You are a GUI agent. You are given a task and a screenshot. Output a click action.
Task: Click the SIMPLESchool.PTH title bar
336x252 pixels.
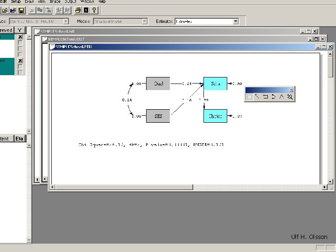pos(182,47)
